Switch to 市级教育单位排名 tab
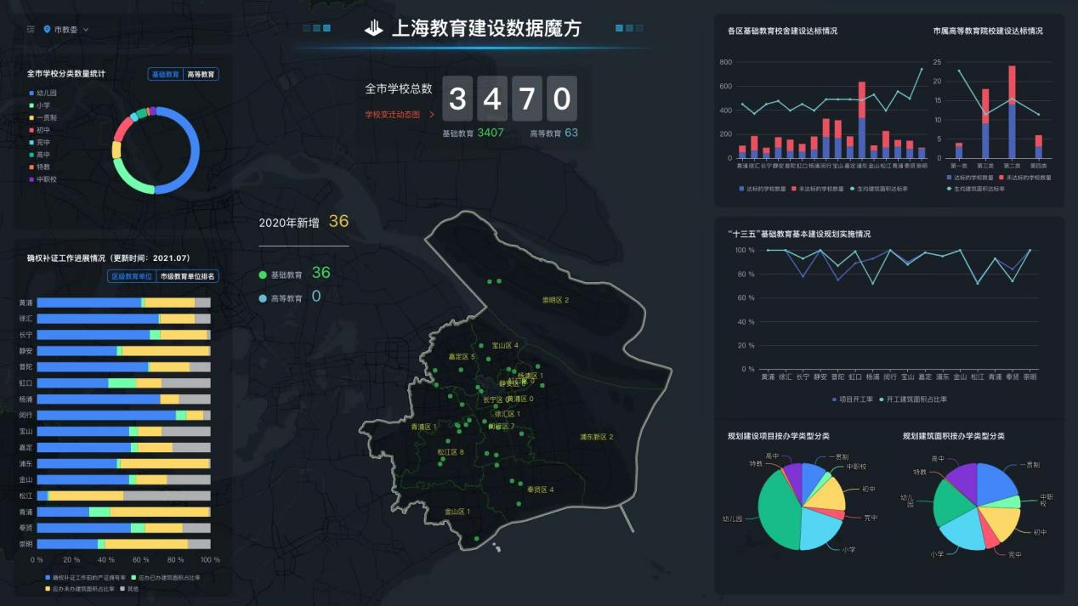The width and height of the screenshot is (1078, 606). [x=188, y=276]
